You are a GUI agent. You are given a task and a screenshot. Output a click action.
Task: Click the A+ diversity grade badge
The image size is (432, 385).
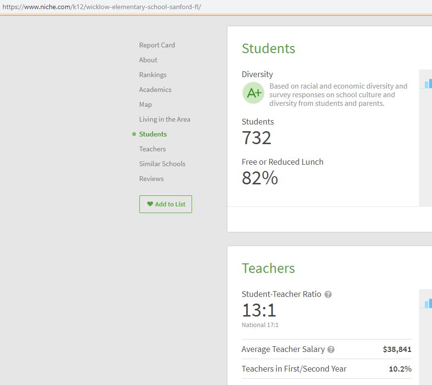pyautogui.click(x=253, y=93)
